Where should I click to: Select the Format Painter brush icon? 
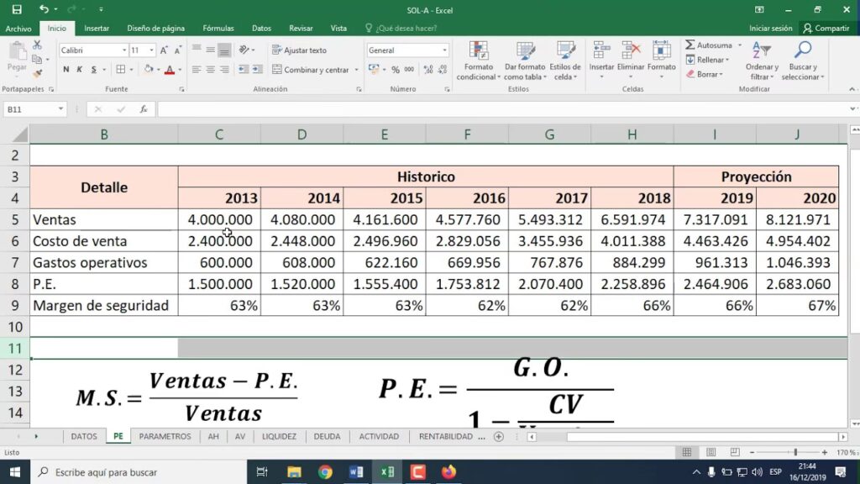click(x=37, y=74)
